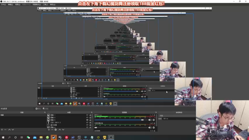Viewport: 249px width, 140px height.
Task: Open settings gear for the video capture device channel
Action: coord(153,128)
